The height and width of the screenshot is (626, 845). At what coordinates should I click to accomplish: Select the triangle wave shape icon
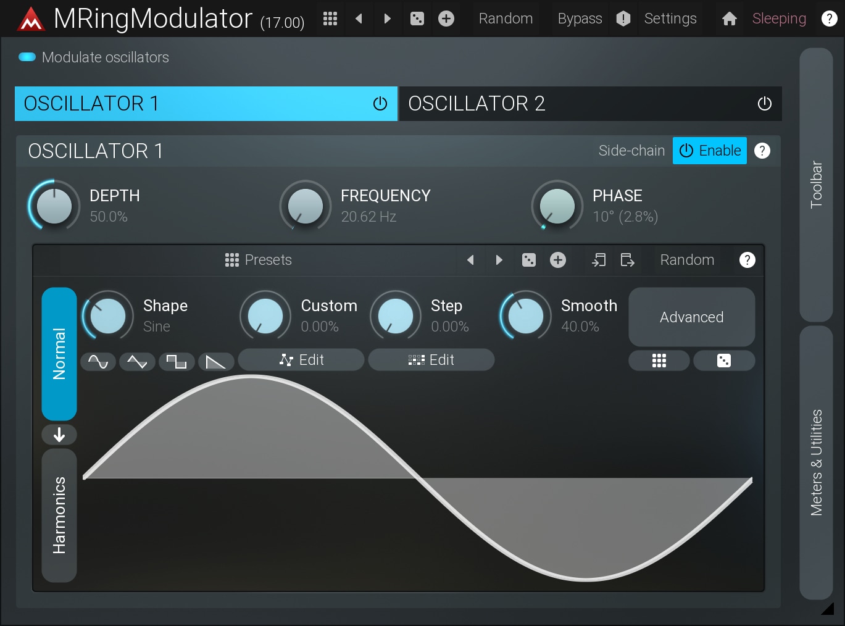click(137, 361)
